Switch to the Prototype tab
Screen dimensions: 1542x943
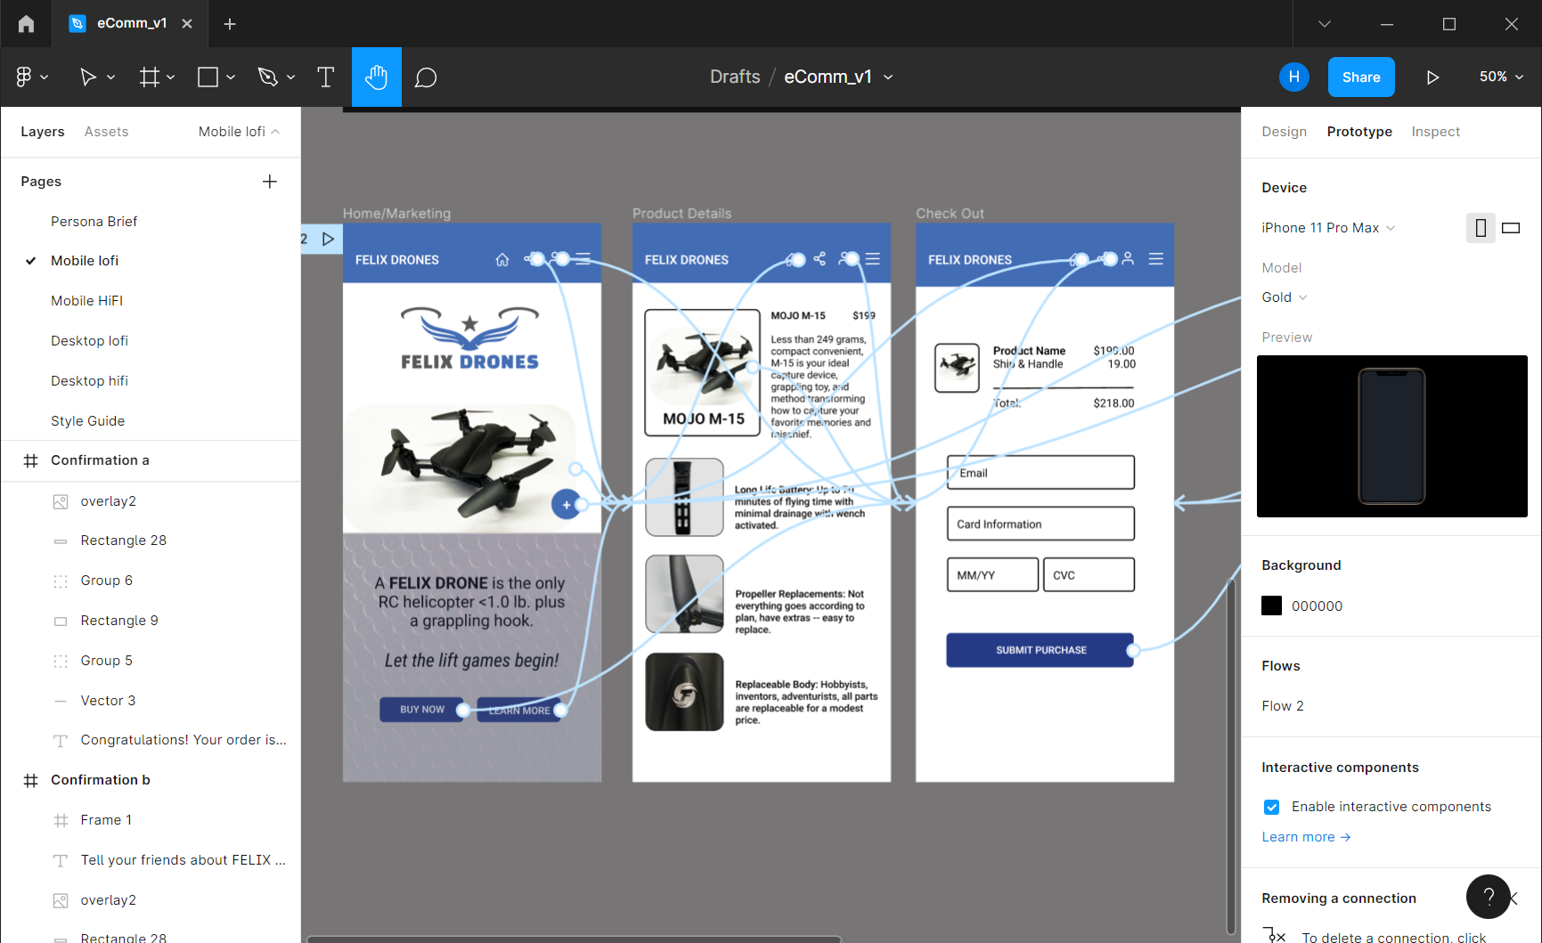[x=1359, y=132]
